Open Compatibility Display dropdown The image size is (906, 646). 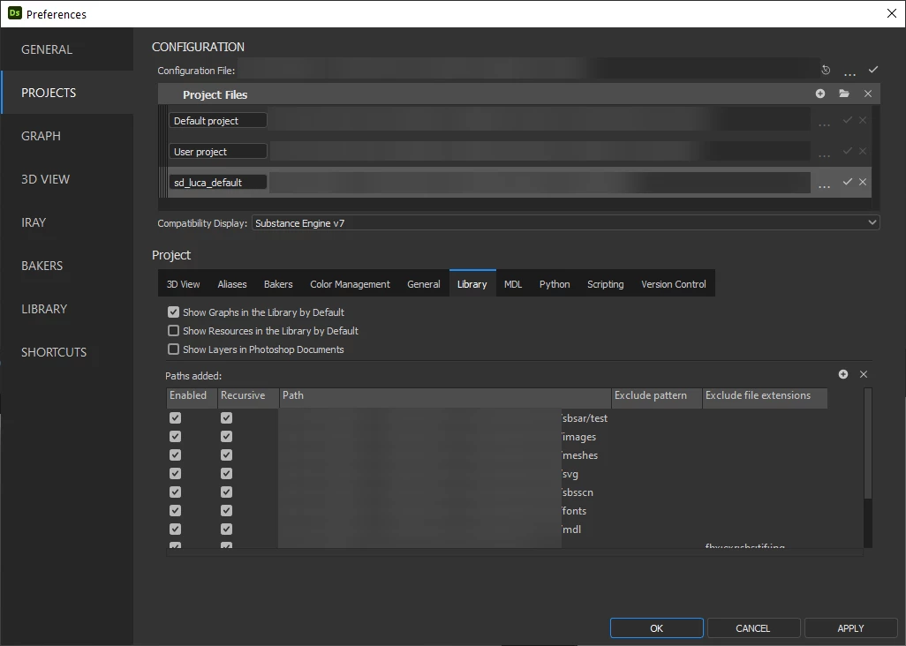(566, 223)
